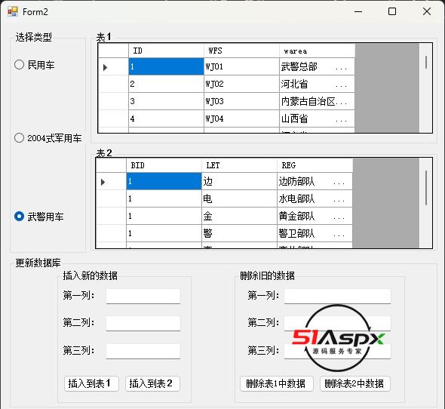Click the row selector arrow in table 1
This screenshot has width=445, height=409.
106,67
